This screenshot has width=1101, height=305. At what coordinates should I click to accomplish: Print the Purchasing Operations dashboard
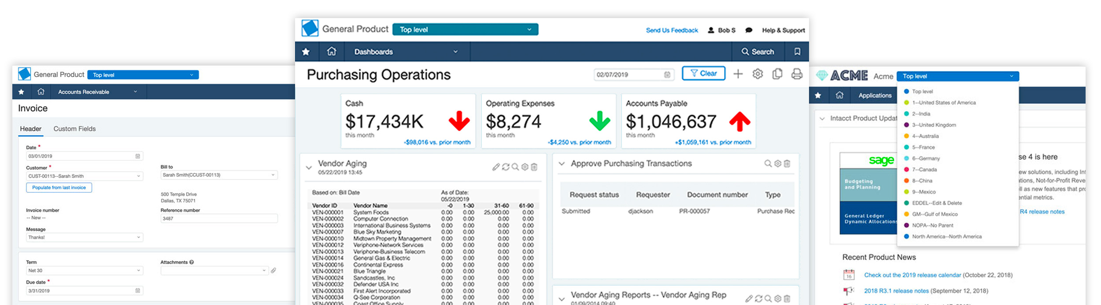click(797, 74)
